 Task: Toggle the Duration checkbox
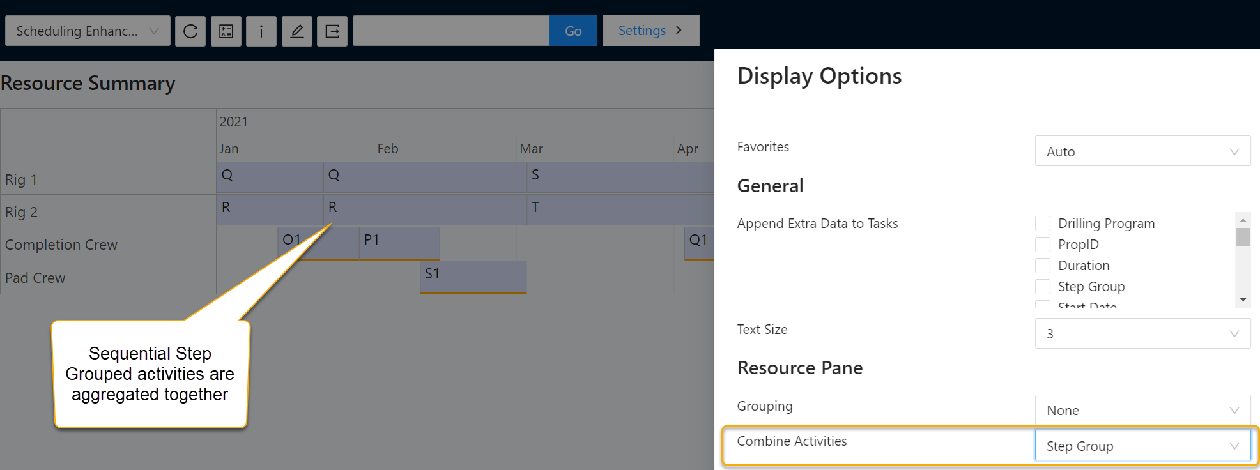coord(1043,266)
